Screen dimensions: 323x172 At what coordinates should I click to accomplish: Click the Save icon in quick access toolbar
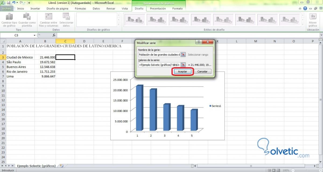coord(8,3)
